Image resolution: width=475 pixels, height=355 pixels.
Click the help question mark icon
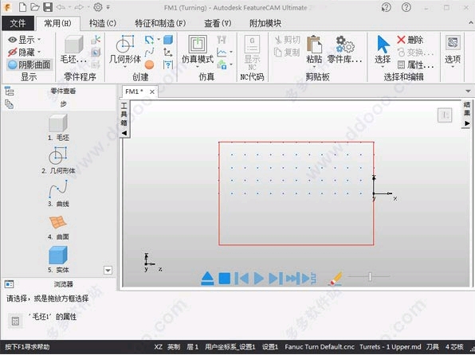tap(406, 7)
